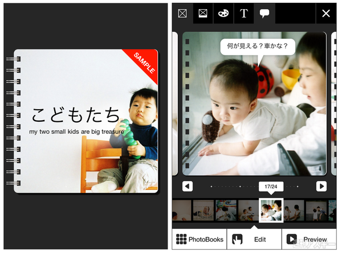Image resolution: width=342 pixels, height=255 pixels.
Task: Tap the main baby photo page
Action: click(254, 104)
